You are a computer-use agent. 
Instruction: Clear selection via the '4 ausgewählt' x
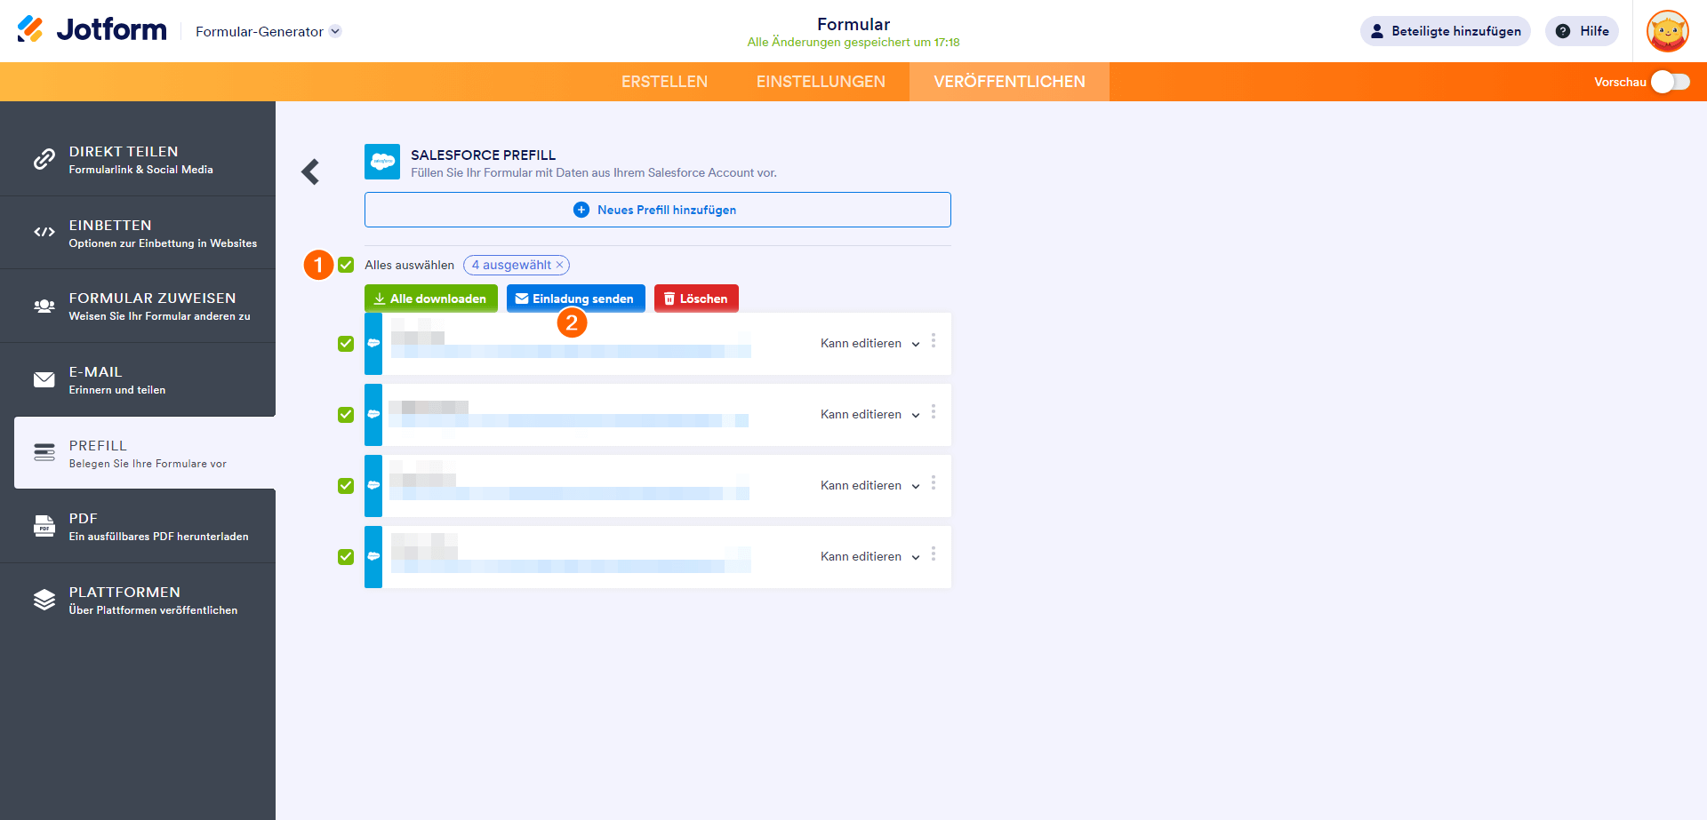tap(559, 265)
